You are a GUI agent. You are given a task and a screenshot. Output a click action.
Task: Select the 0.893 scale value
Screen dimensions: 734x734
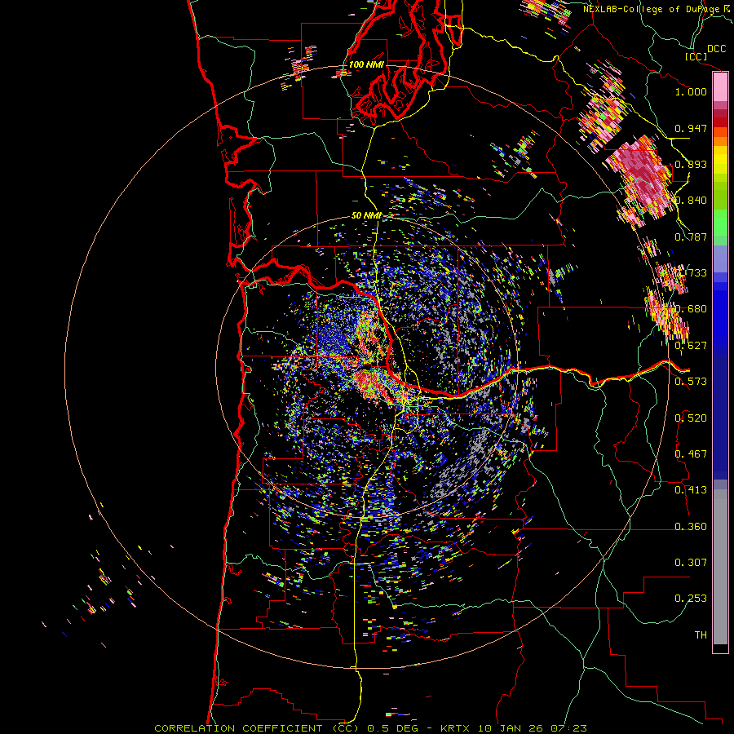click(691, 164)
